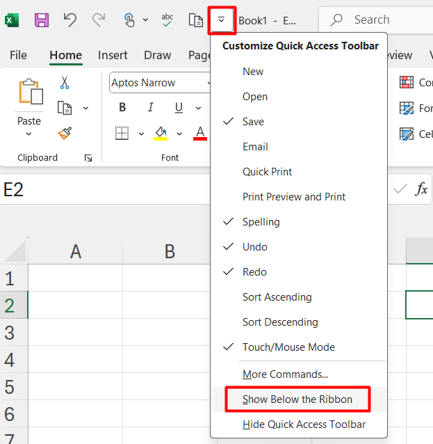Run the Spelling check icon
Image resolution: width=433 pixels, height=444 pixels.
point(167,20)
